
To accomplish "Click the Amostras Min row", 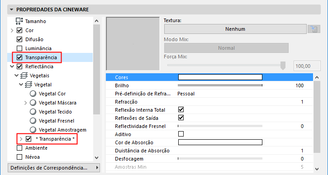I will (x=209, y=167).
